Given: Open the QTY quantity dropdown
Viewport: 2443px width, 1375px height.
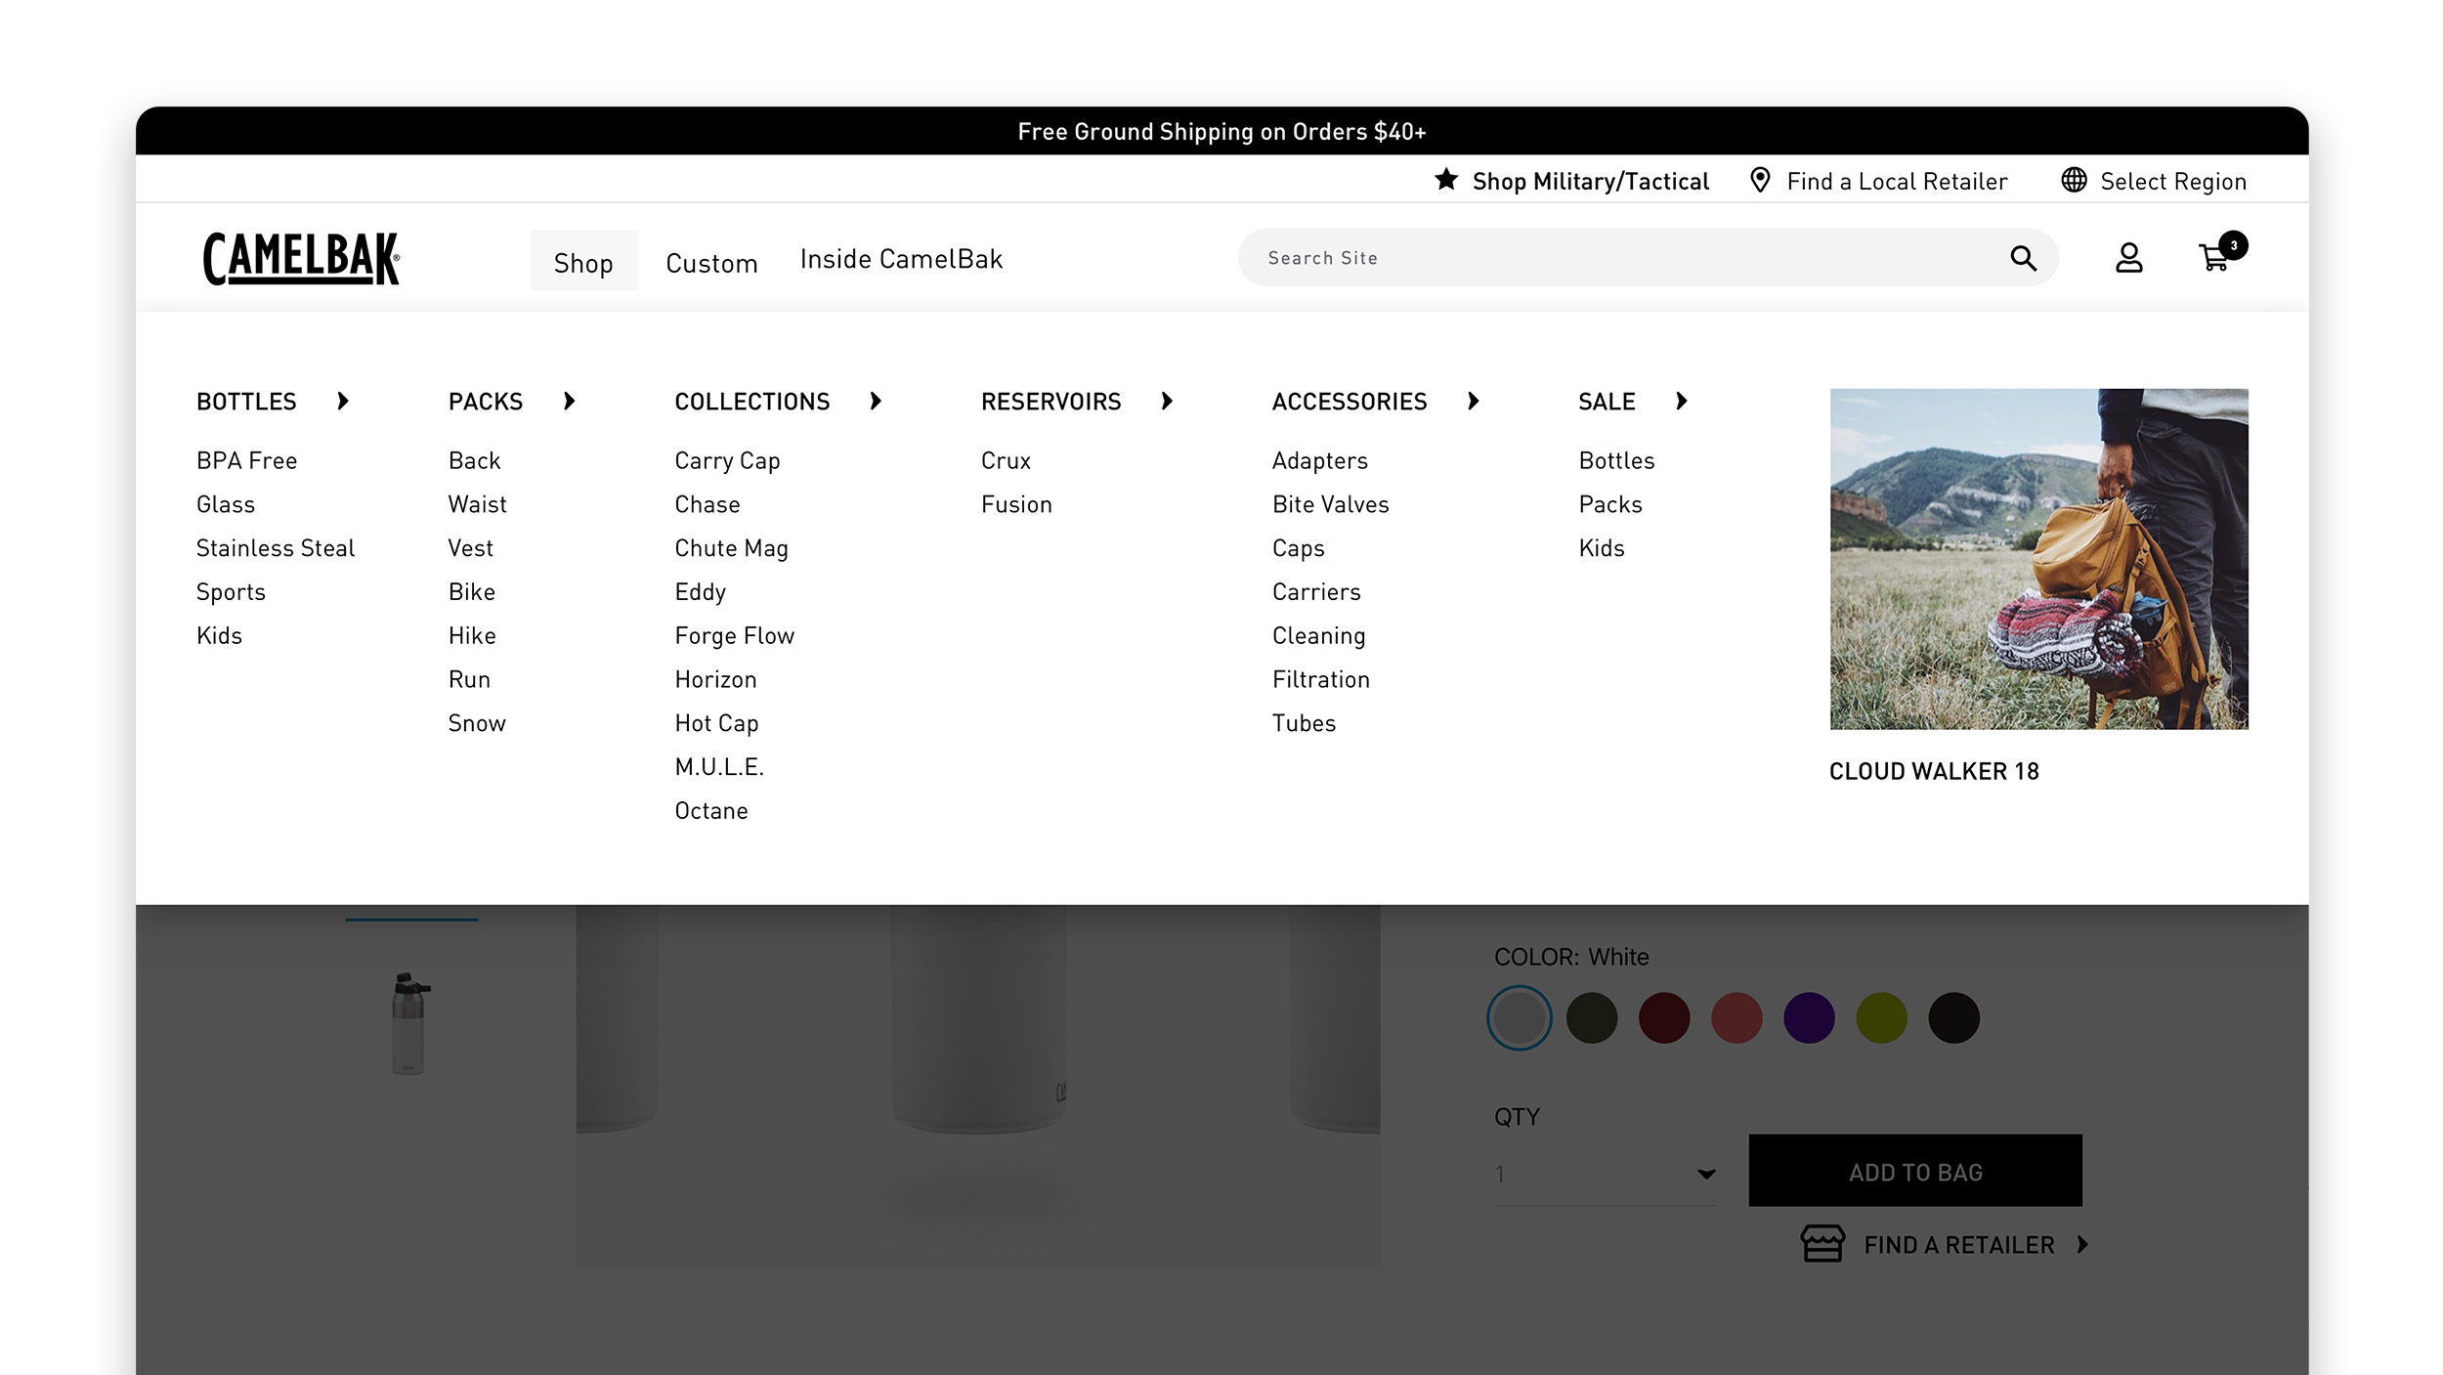Looking at the screenshot, I should pyautogui.click(x=1605, y=1174).
